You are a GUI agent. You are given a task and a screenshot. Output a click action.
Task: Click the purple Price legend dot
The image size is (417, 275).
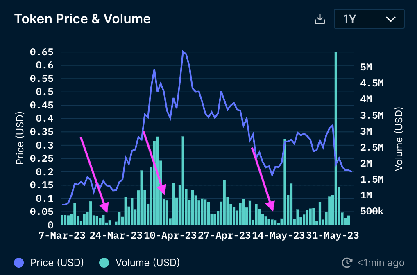[20, 262]
